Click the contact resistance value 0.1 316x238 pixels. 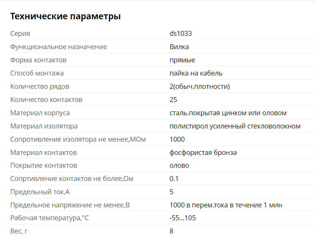pos(174,179)
